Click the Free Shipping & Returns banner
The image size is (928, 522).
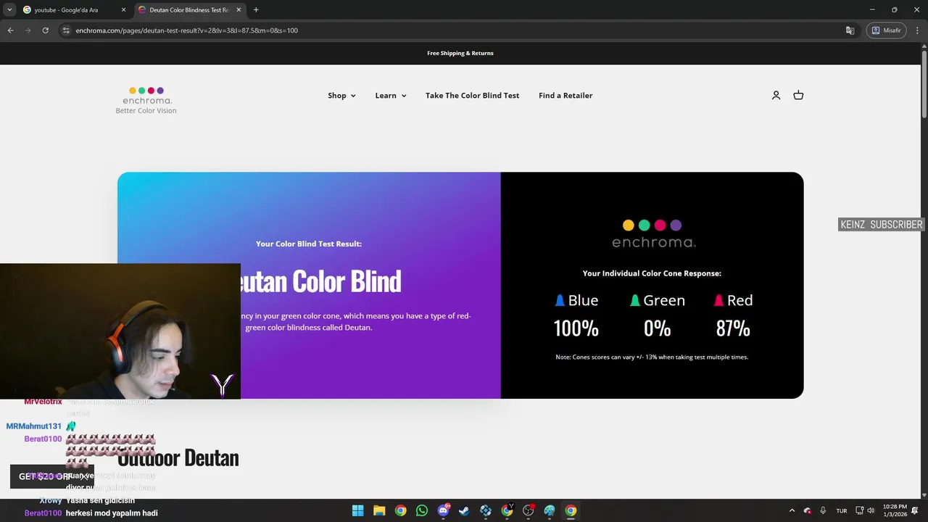point(460,53)
